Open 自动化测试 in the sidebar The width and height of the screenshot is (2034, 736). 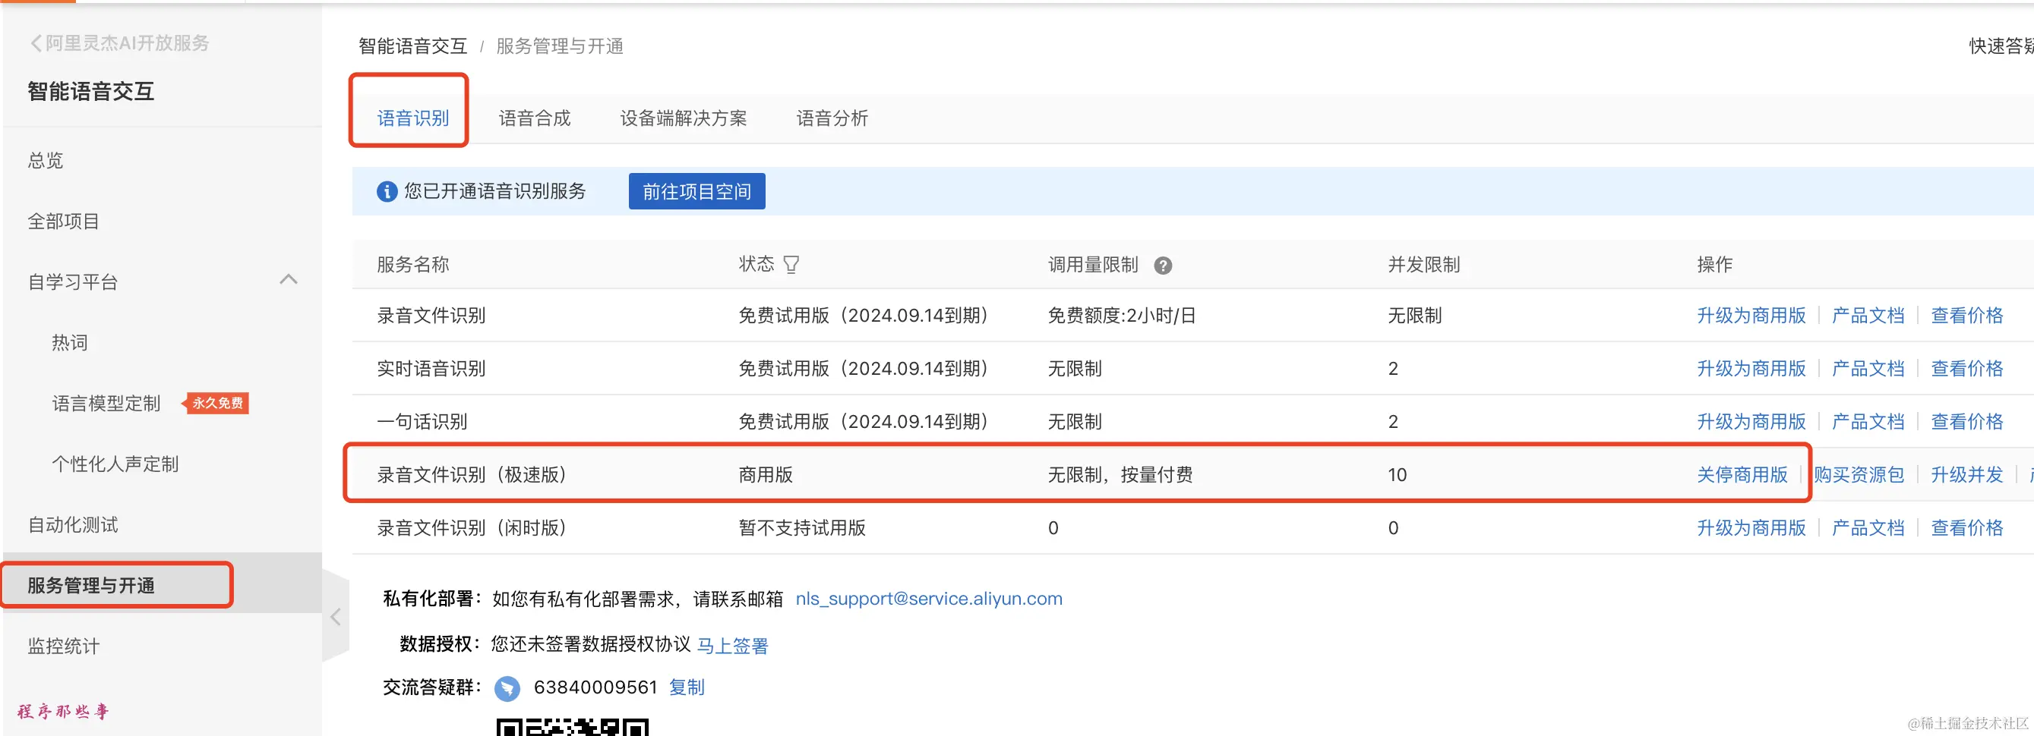coord(73,524)
